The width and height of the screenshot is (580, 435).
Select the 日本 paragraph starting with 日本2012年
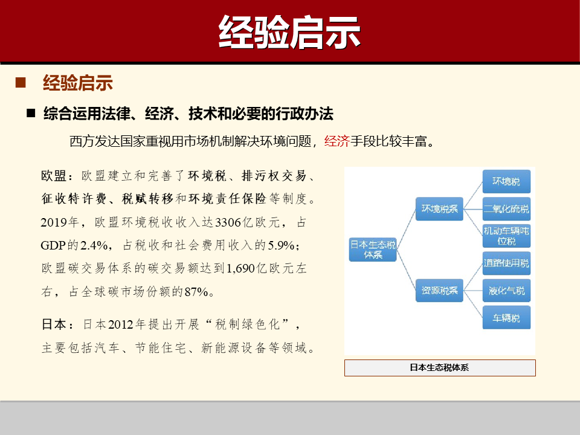175,332
